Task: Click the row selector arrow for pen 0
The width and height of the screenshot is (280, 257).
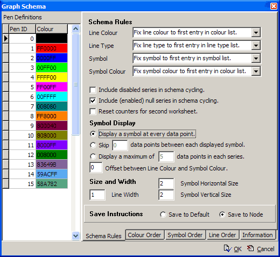Action: [x=6, y=38]
